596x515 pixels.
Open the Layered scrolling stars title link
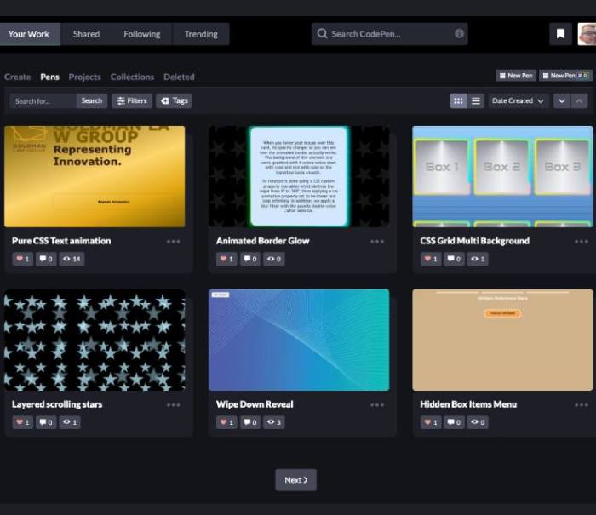(57, 404)
